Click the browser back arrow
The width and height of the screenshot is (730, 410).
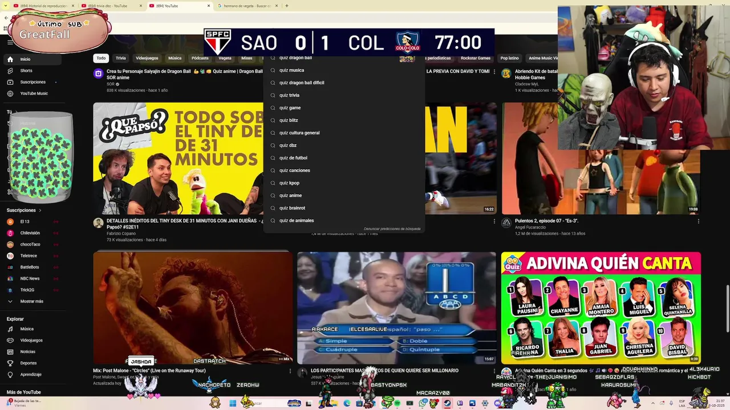tap(6, 18)
